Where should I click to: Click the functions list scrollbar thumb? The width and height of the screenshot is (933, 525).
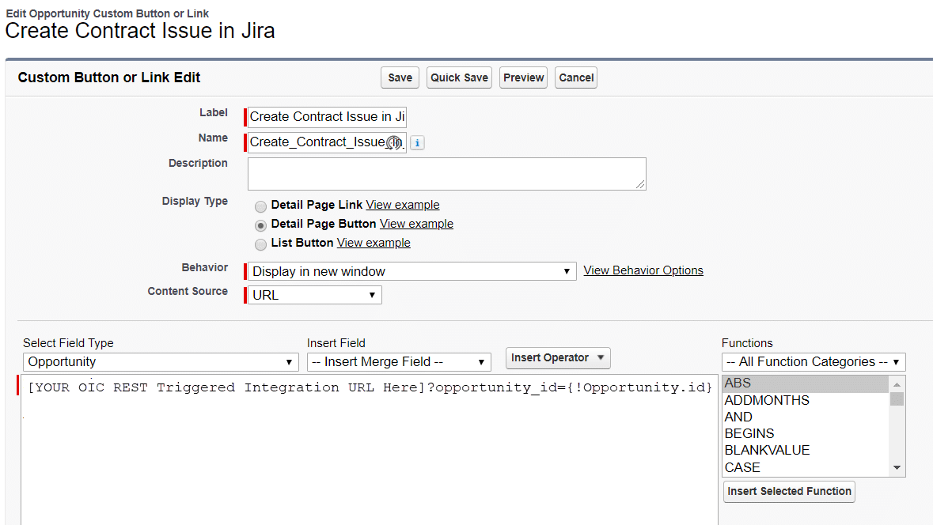[x=897, y=399]
